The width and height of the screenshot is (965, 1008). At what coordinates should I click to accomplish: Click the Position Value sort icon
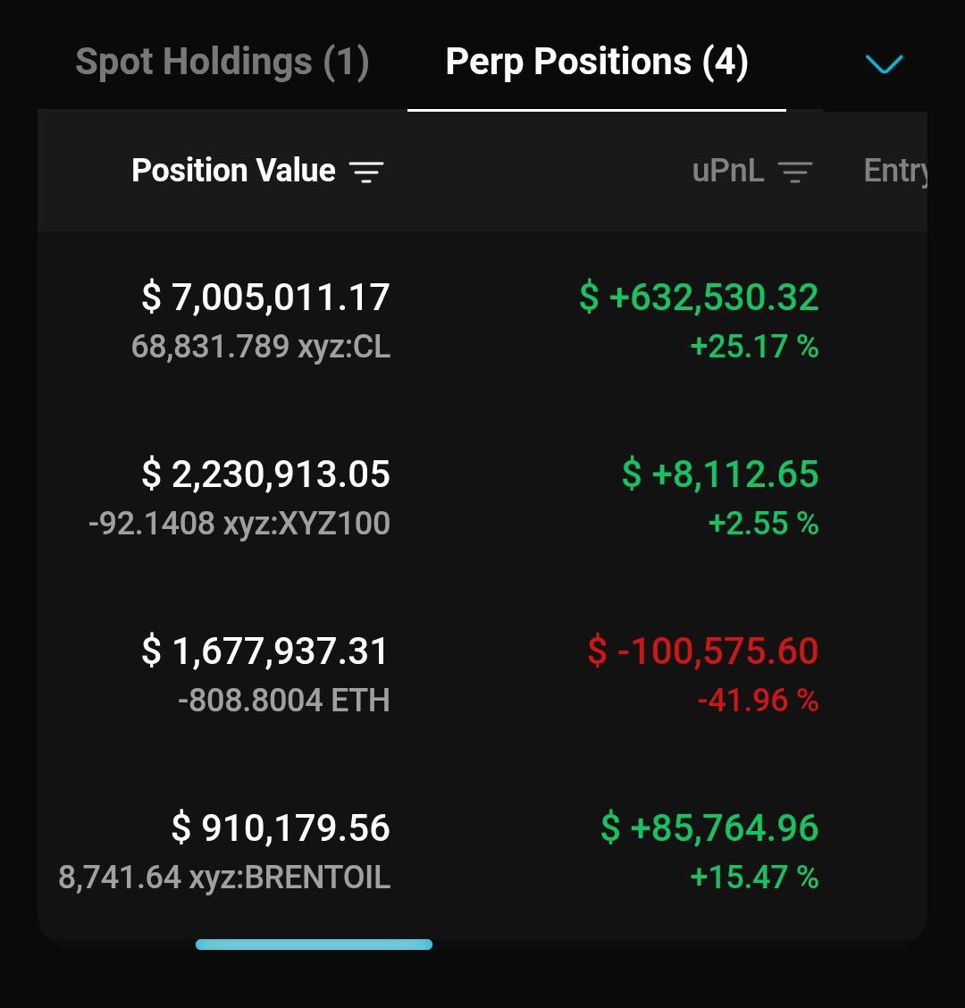(x=365, y=172)
